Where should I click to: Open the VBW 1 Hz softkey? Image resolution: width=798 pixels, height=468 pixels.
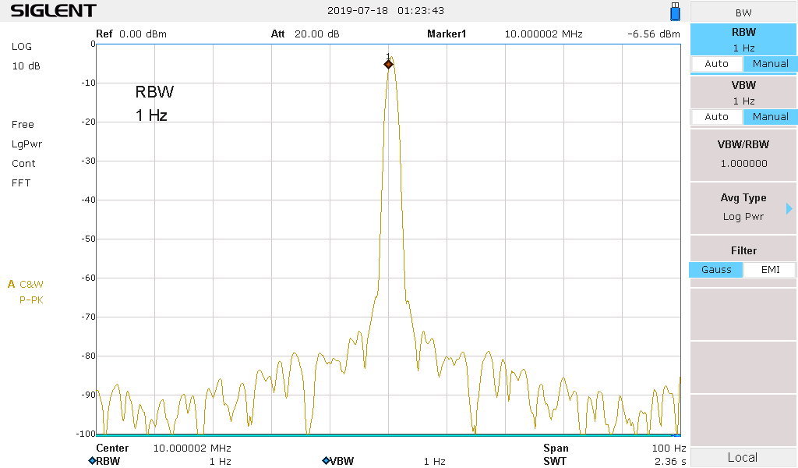pyautogui.click(x=743, y=92)
